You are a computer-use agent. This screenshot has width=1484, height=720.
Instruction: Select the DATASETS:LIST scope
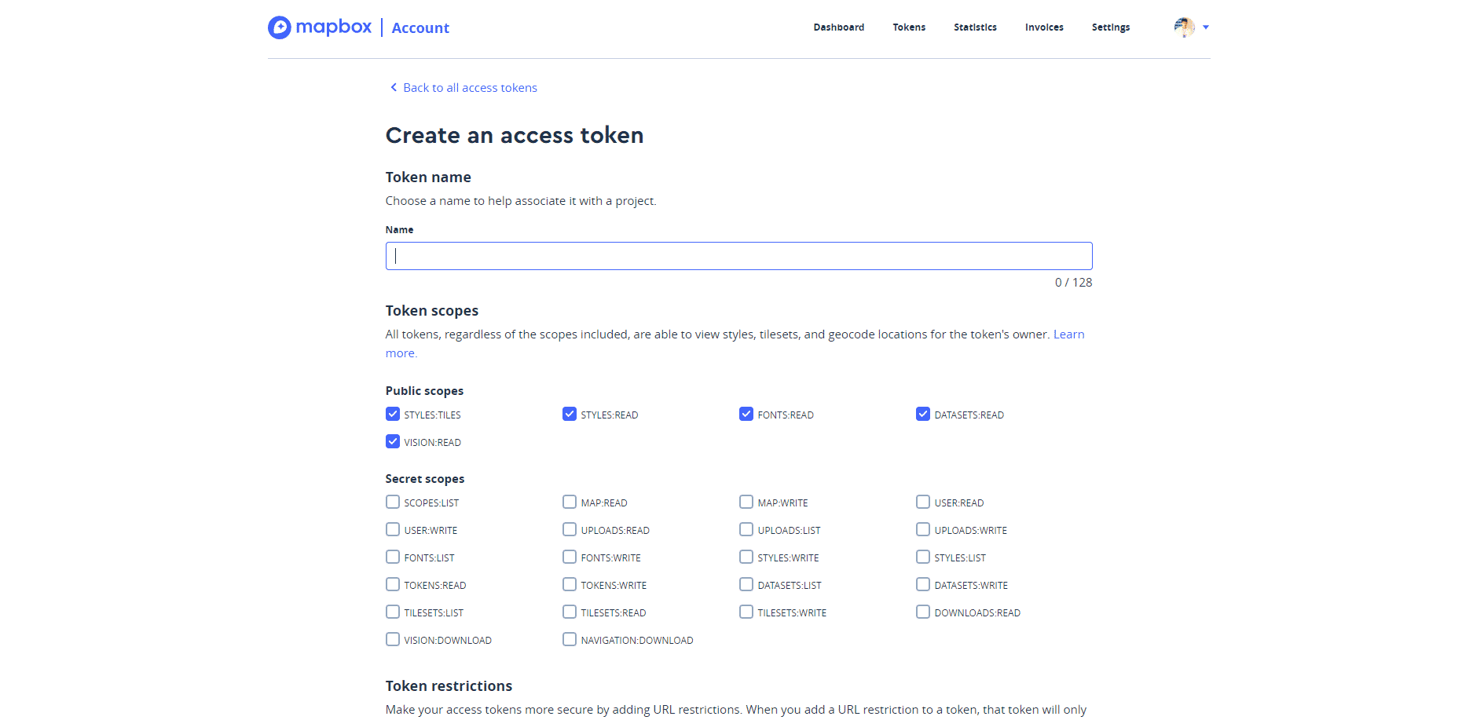pos(746,584)
